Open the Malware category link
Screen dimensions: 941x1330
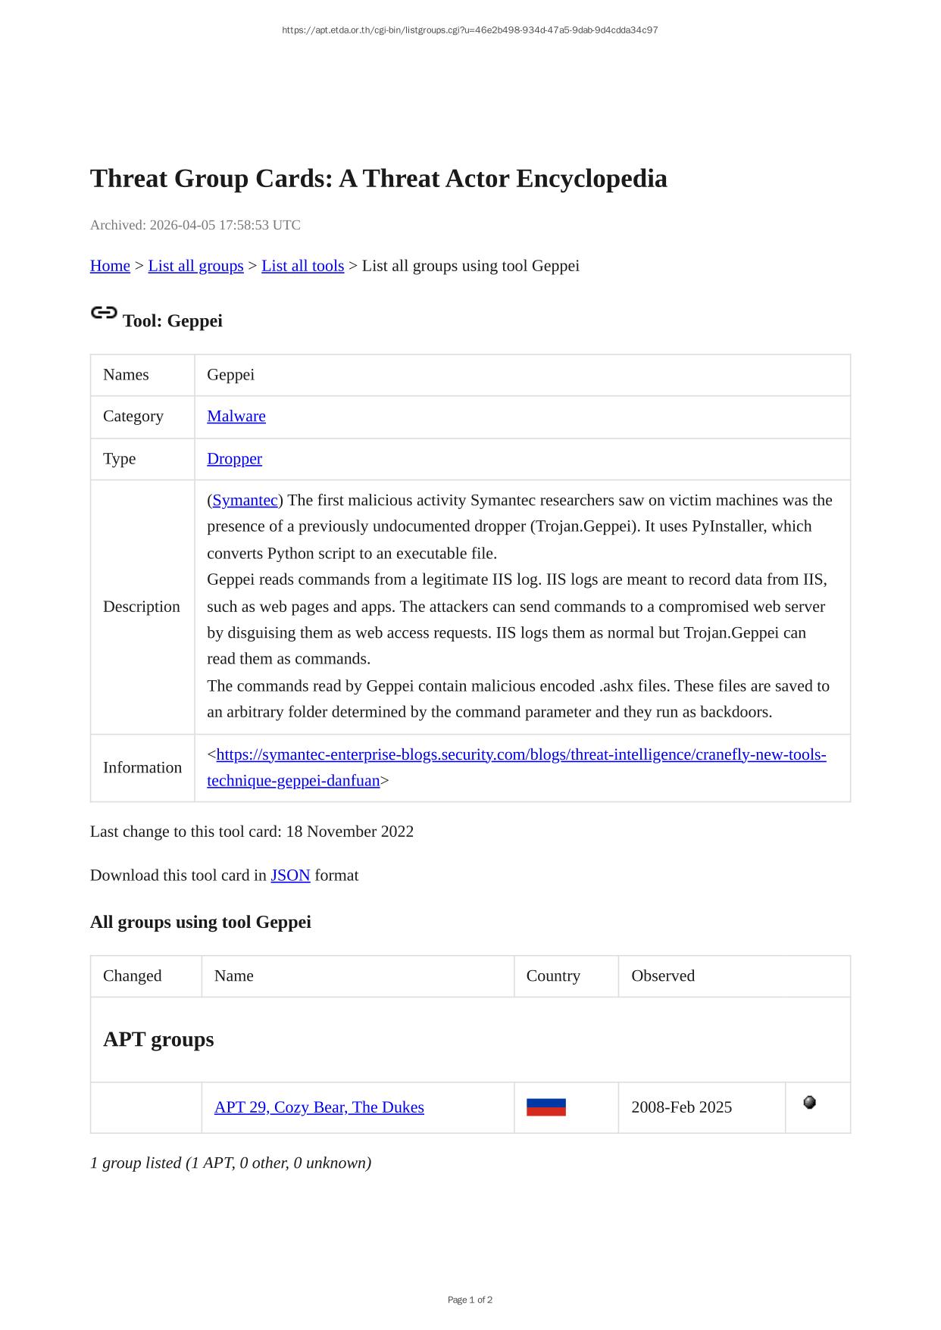pos(236,416)
